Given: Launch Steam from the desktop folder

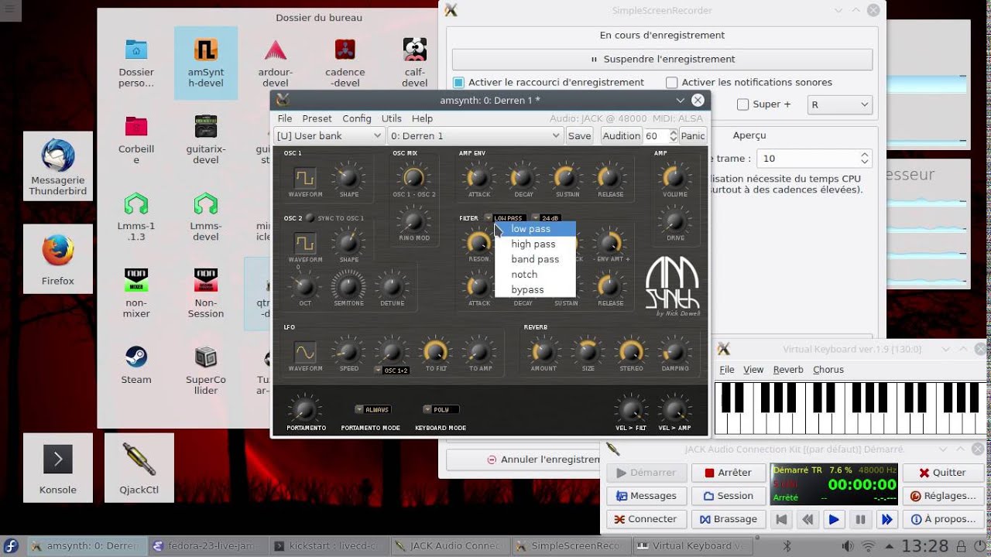Looking at the screenshot, I should pos(136,365).
